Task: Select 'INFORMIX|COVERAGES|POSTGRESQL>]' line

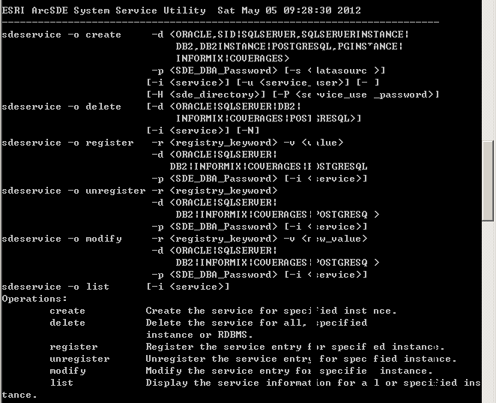Action: point(268,119)
